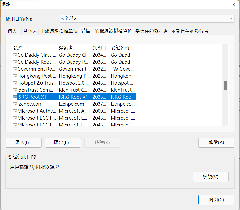This screenshot has height=210, width=240.
Task: Click certificate icon beside Go Daddy Class entry
Action: [15, 55]
